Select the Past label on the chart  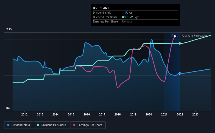pos(174,36)
